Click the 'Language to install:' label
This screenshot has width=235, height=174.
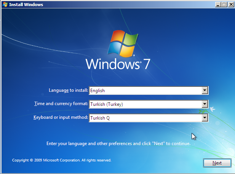68,90
